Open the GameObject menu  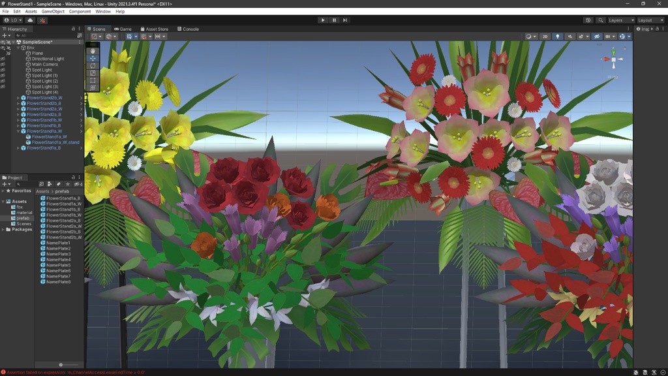coord(53,12)
